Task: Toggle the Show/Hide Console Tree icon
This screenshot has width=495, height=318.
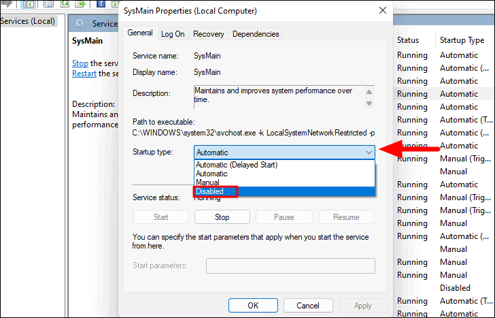Action: point(28,3)
